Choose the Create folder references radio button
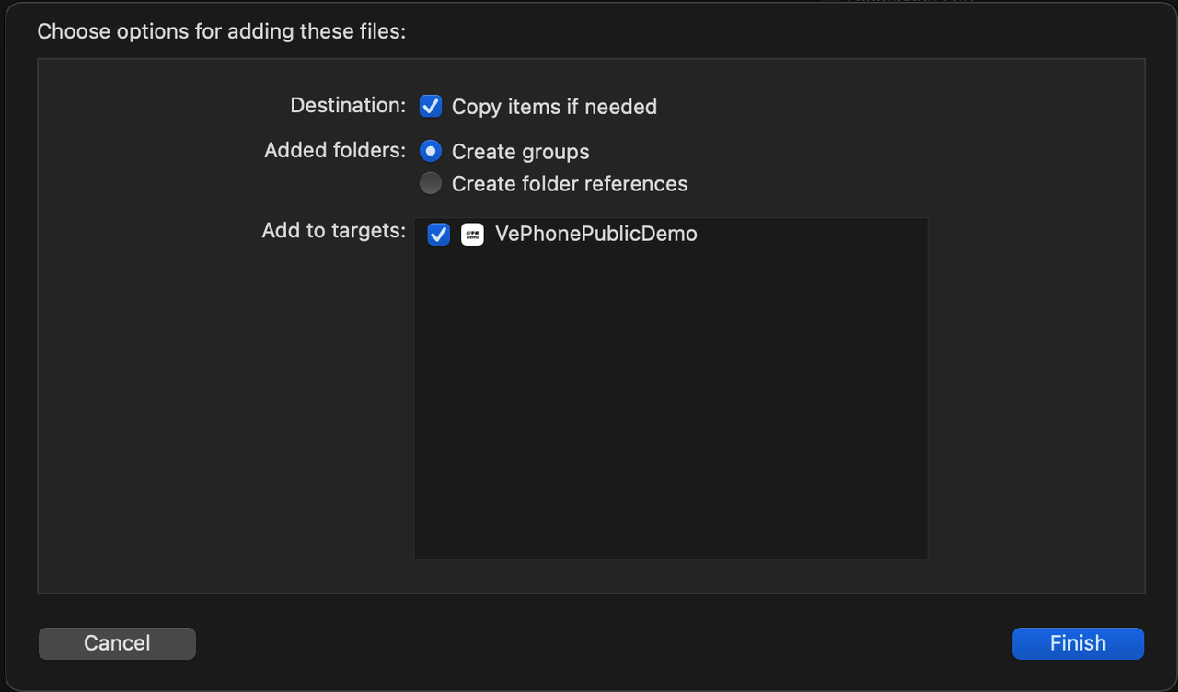Image resolution: width=1178 pixels, height=692 pixels. [431, 183]
